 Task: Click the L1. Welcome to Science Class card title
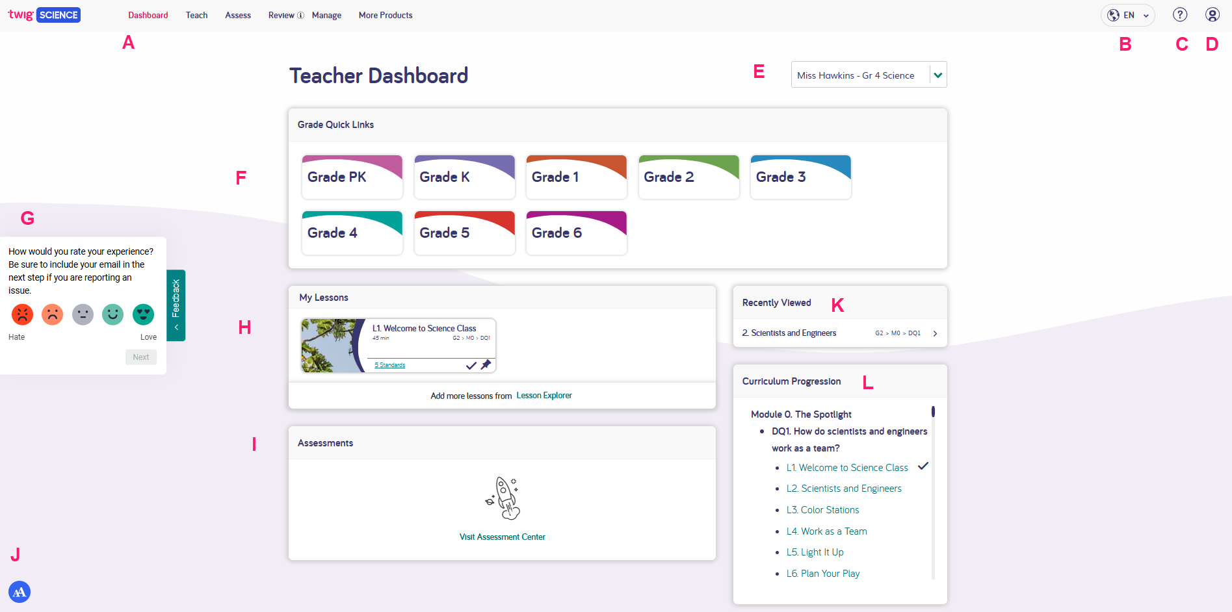pyautogui.click(x=424, y=328)
